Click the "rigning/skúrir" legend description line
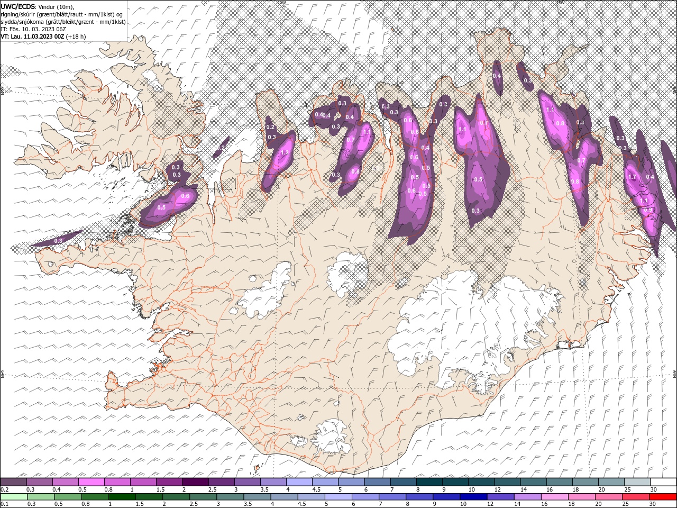 click(62, 14)
